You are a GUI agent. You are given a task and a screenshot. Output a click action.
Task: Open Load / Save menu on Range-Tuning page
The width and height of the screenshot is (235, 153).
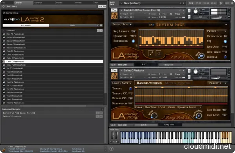point(121,83)
